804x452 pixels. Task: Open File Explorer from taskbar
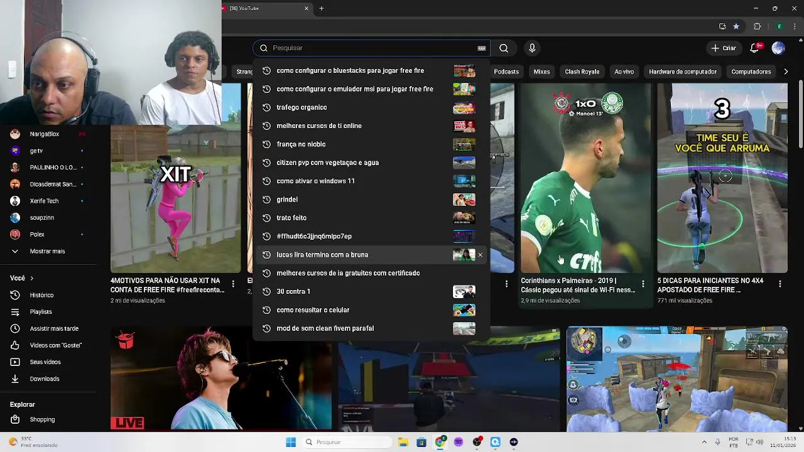(x=403, y=442)
